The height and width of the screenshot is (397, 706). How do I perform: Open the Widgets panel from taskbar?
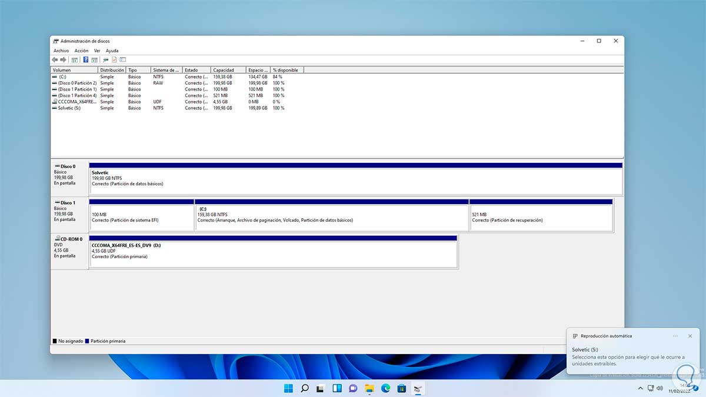[337, 388]
